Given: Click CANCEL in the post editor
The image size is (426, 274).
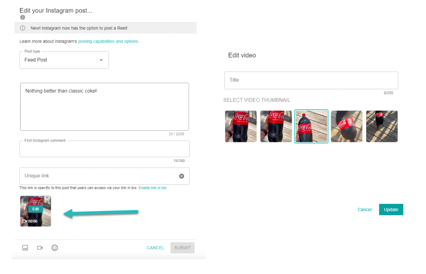Looking at the screenshot, I should [156, 248].
